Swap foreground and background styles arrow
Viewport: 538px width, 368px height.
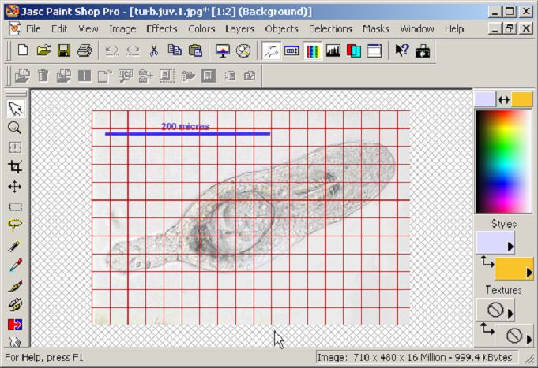coord(486,262)
